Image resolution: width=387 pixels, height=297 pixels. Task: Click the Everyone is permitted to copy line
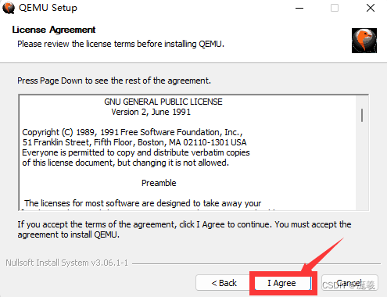tap(136, 152)
